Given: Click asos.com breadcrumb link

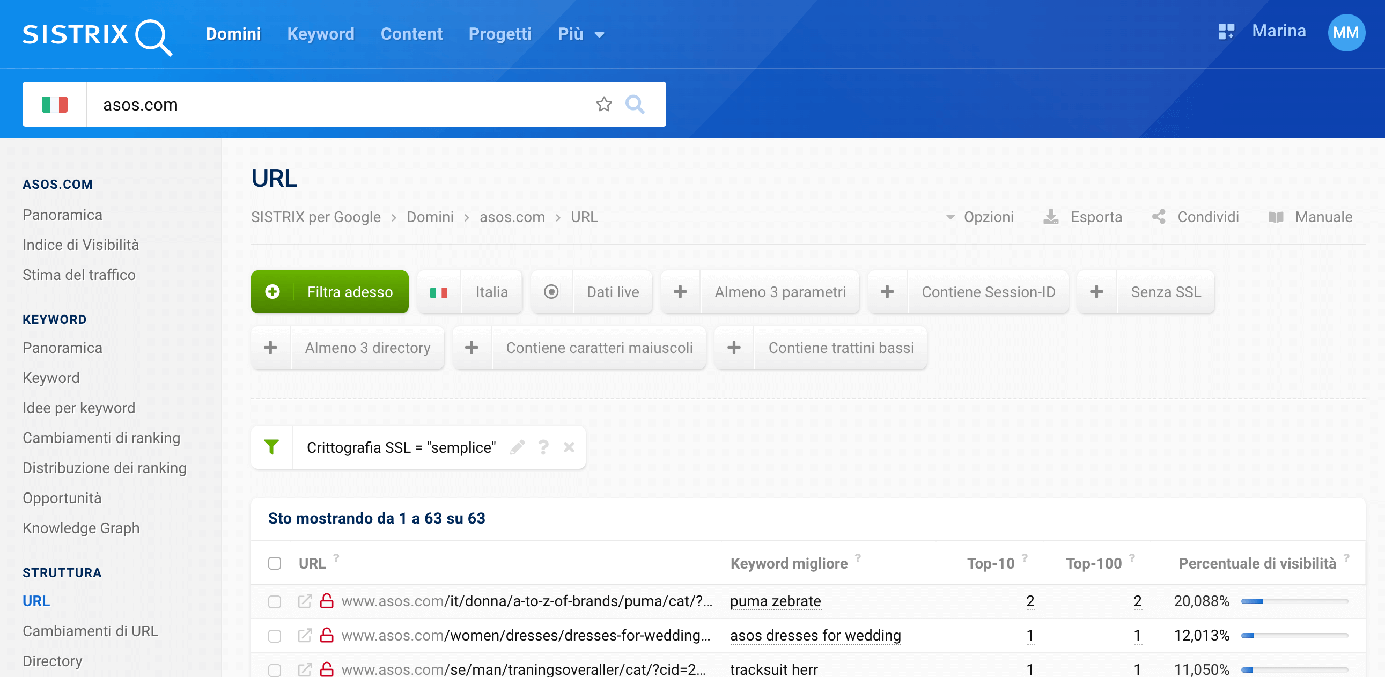Looking at the screenshot, I should tap(512, 217).
